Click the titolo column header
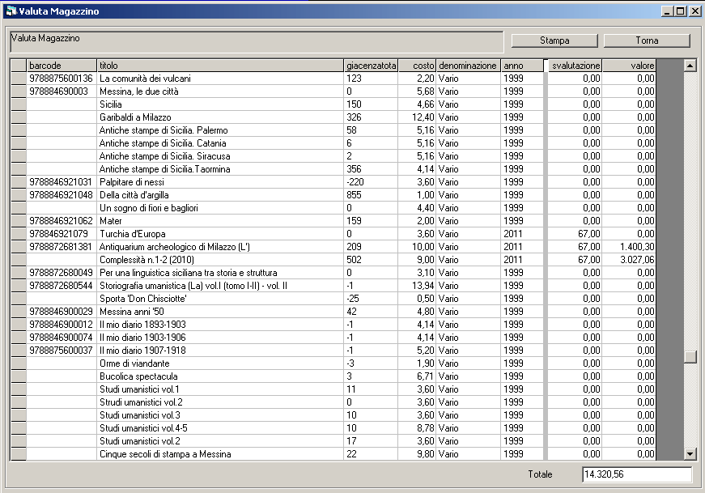Viewport: 705px width, 493px height. 220,66
